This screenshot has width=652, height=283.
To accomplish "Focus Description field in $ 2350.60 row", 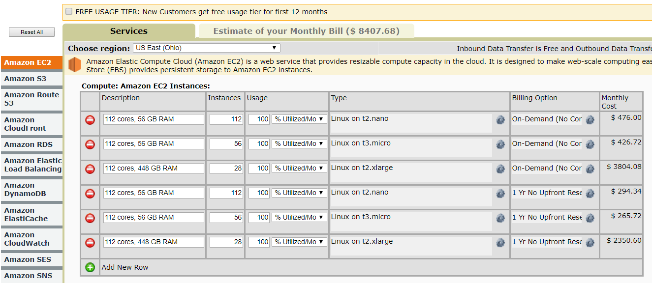I will click(x=154, y=242).
